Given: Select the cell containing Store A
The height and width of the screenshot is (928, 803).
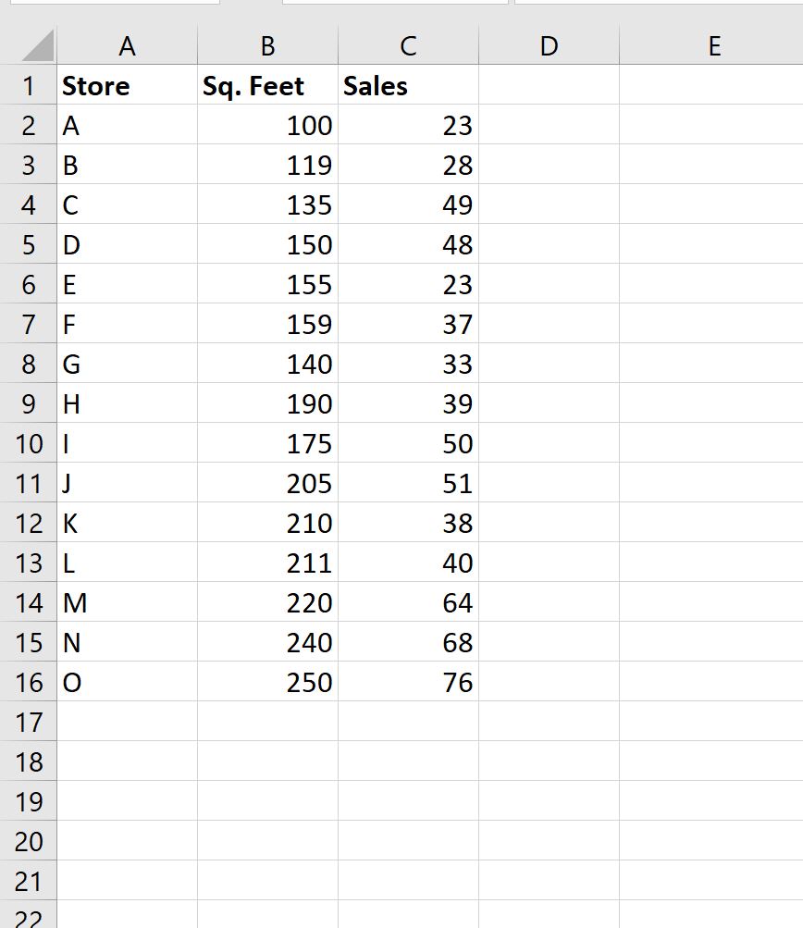Looking at the screenshot, I should coord(128,125).
